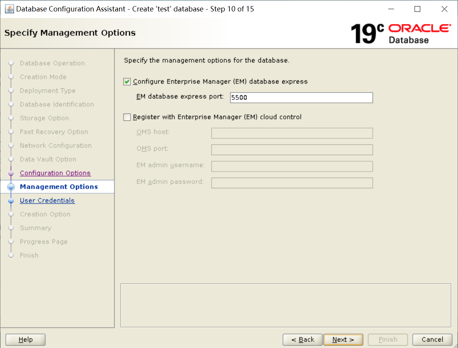
Task: Click the EM admin username field
Action: (x=292, y=166)
